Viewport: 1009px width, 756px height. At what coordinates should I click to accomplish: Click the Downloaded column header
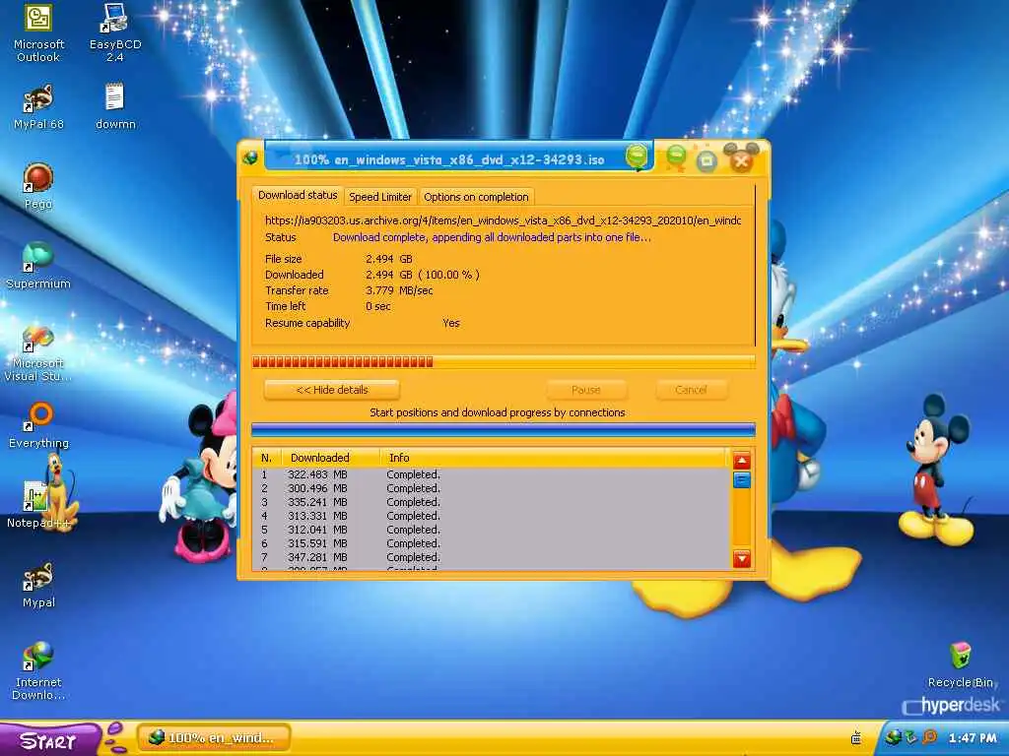(331, 458)
